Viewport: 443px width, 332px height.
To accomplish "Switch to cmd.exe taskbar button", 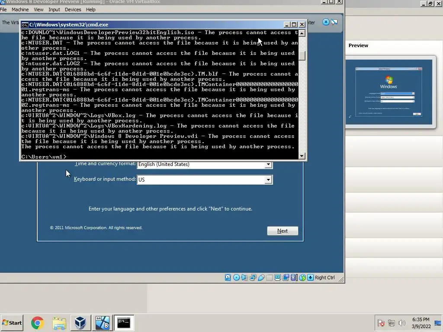I will tap(124, 322).
